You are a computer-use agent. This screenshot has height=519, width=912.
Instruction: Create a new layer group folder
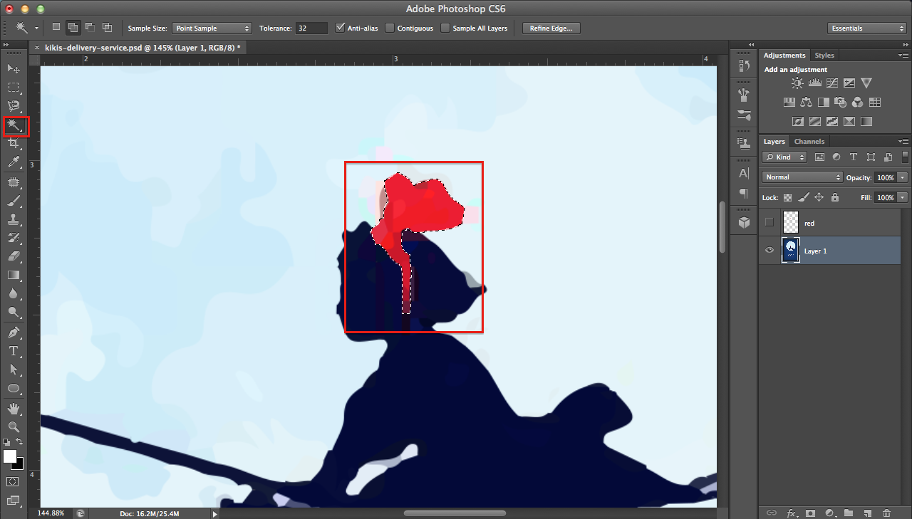pos(848,513)
